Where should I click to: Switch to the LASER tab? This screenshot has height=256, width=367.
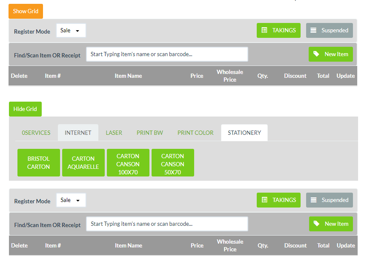click(x=114, y=132)
